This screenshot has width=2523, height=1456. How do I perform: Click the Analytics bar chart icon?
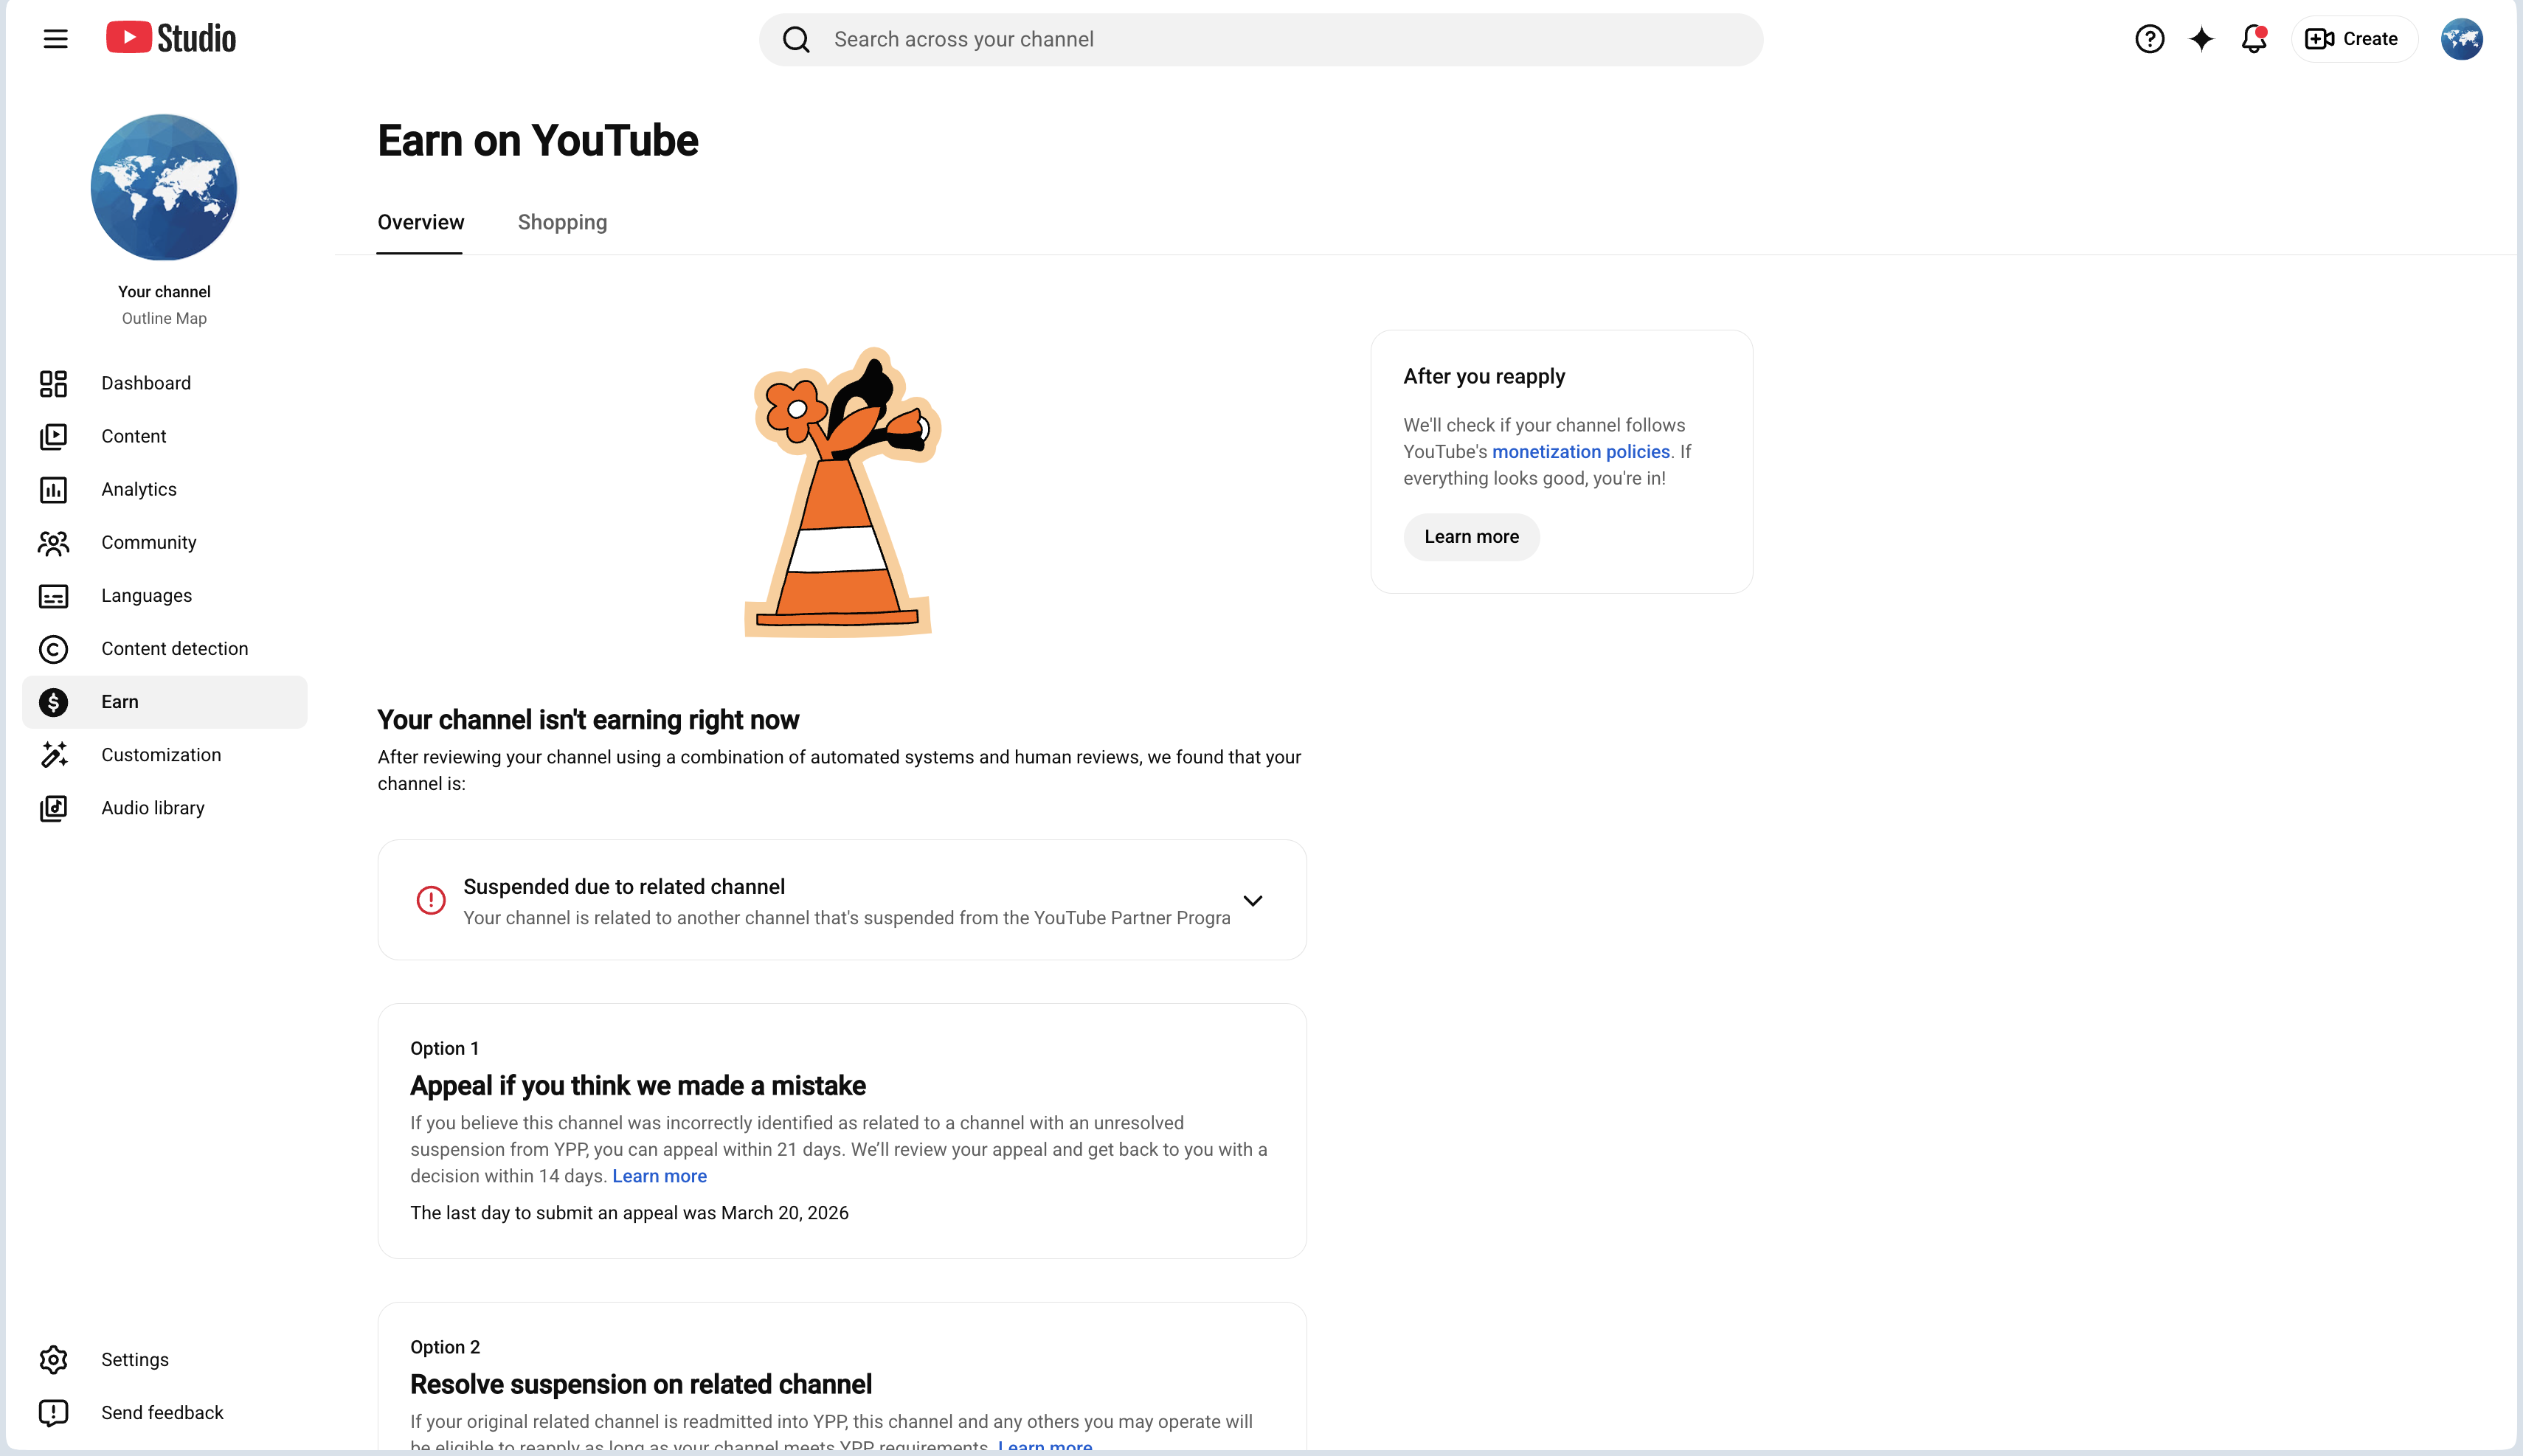click(x=53, y=490)
